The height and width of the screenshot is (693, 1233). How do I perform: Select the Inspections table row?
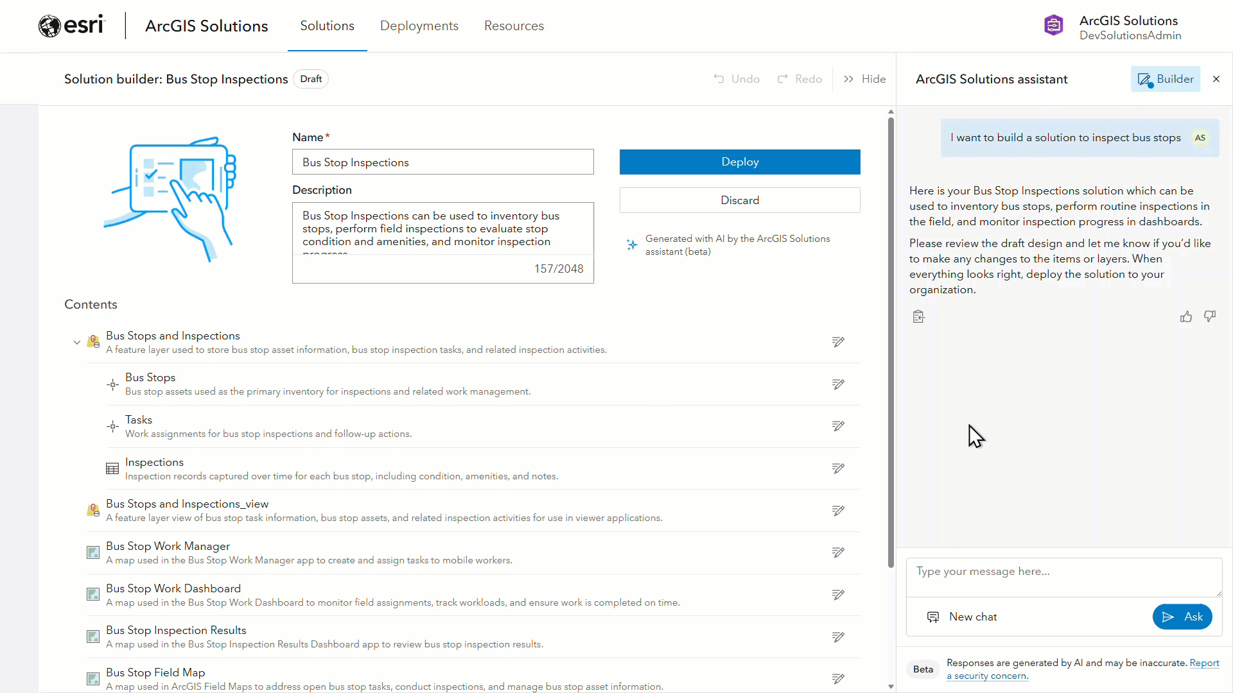pyautogui.click(x=483, y=468)
